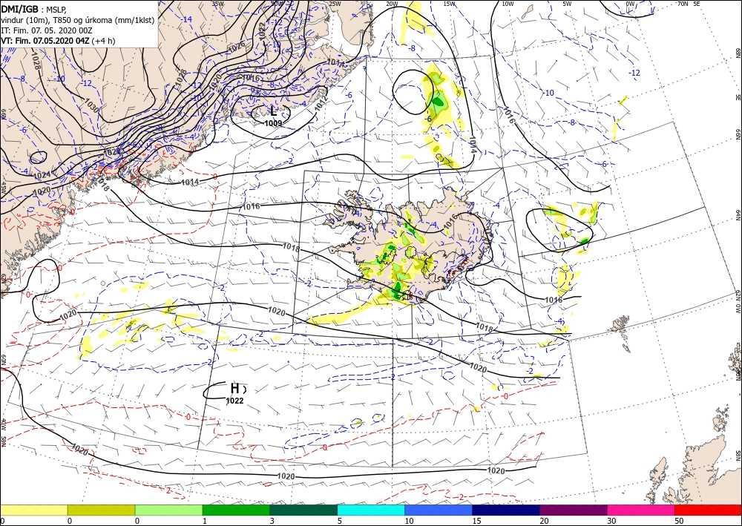742x526 pixels.
Task: Click the 1026 isobar label
Action: point(237,46)
